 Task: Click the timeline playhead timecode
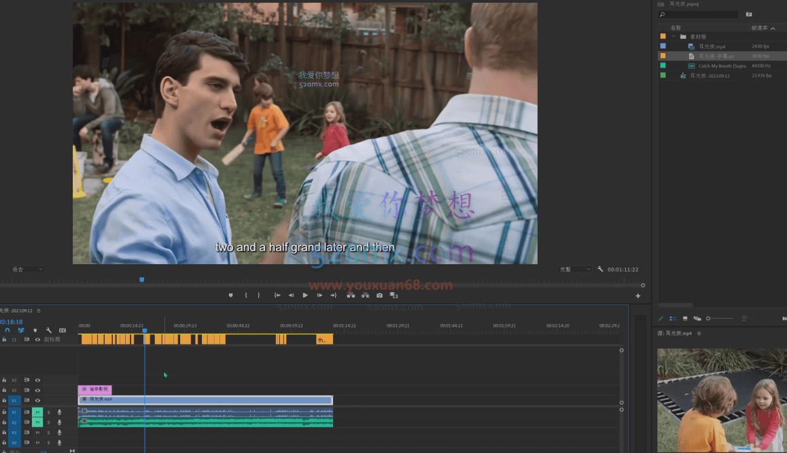click(x=11, y=322)
